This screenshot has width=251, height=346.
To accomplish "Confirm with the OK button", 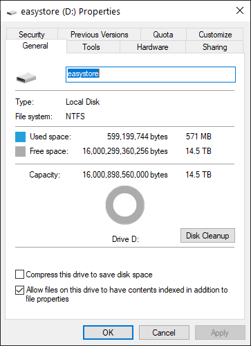I will pyautogui.click(x=108, y=333).
